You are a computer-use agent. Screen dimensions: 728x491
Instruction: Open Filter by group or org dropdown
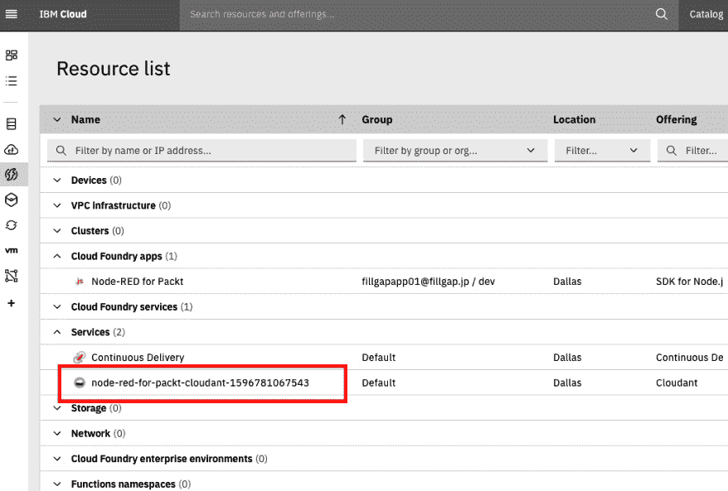[455, 151]
